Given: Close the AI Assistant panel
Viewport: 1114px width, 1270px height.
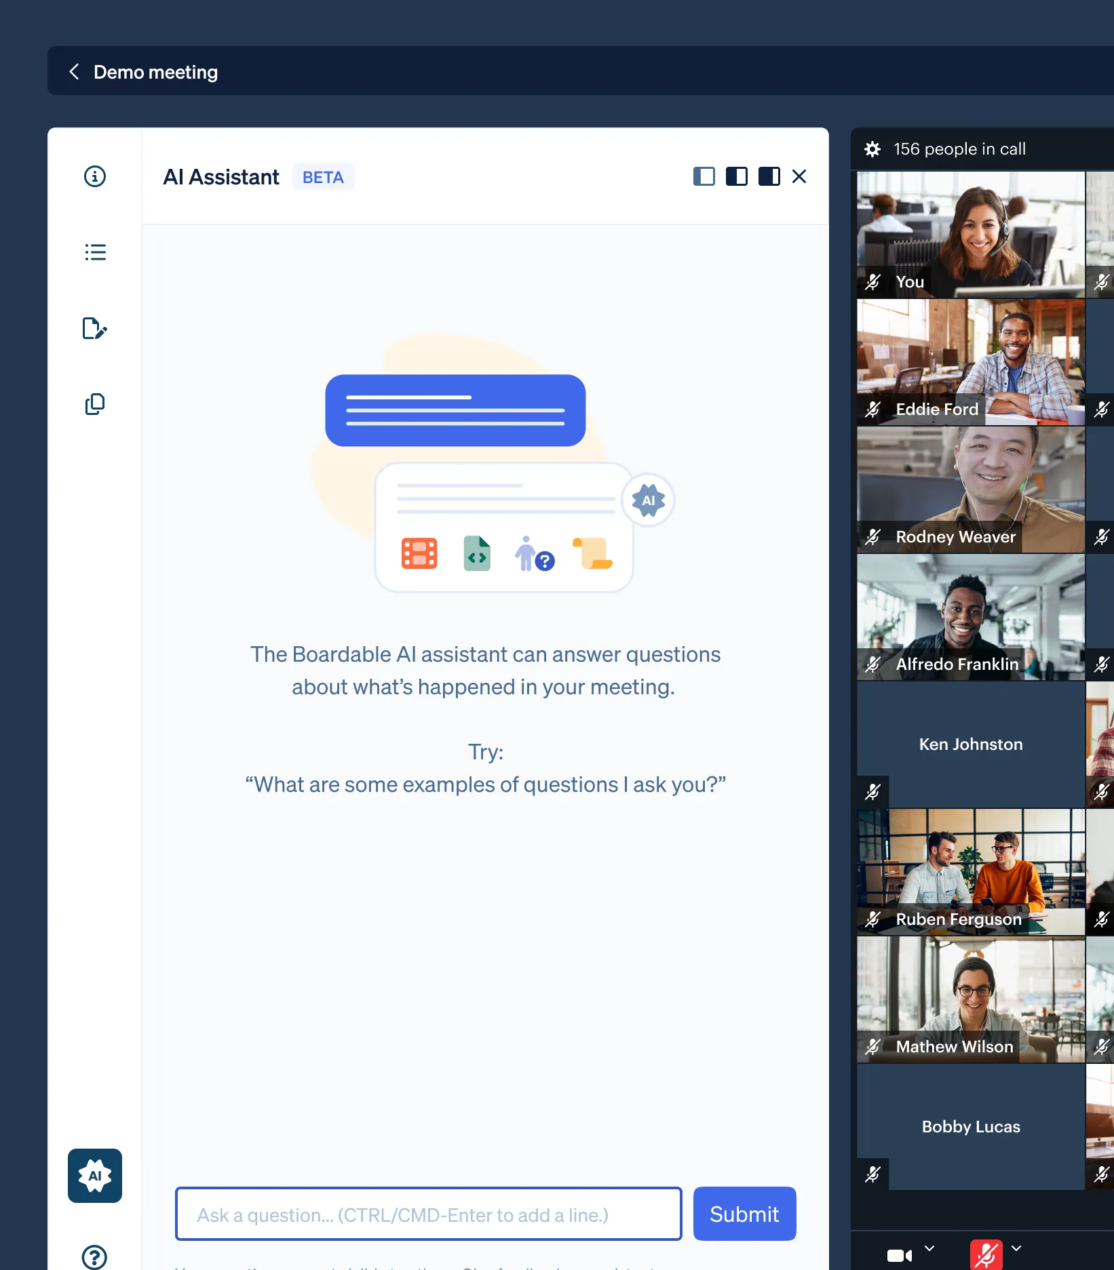Looking at the screenshot, I should [x=799, y=176].
